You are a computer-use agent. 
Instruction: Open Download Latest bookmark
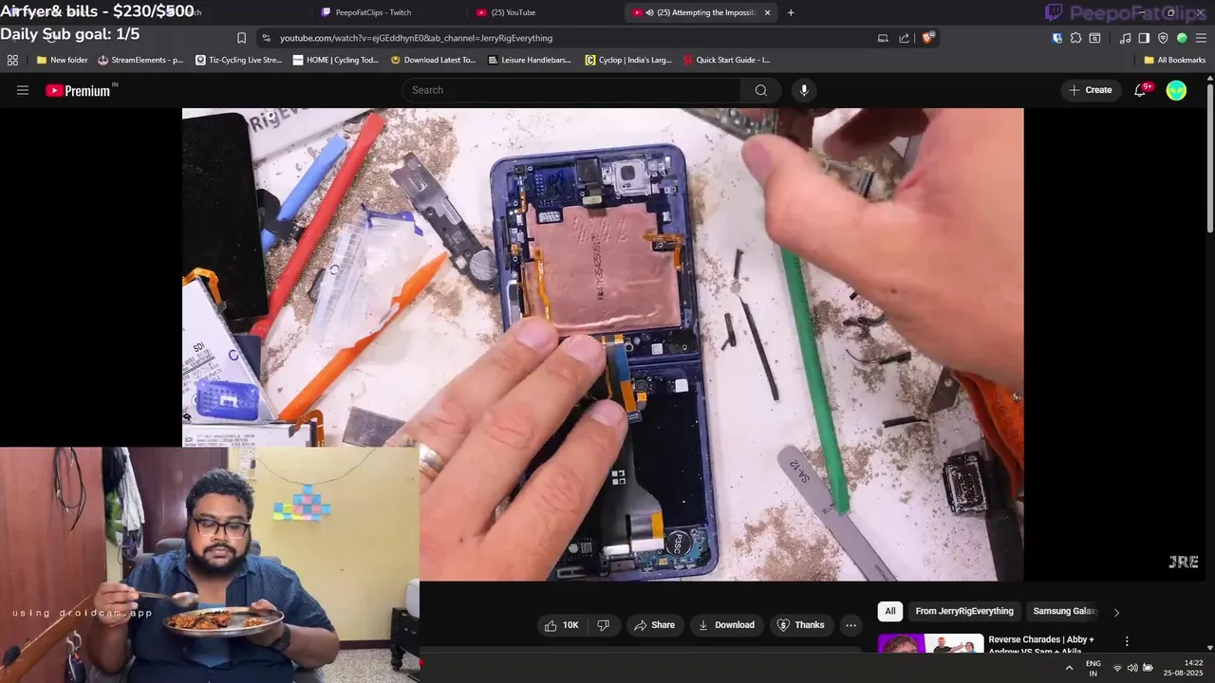coord(434,60)
